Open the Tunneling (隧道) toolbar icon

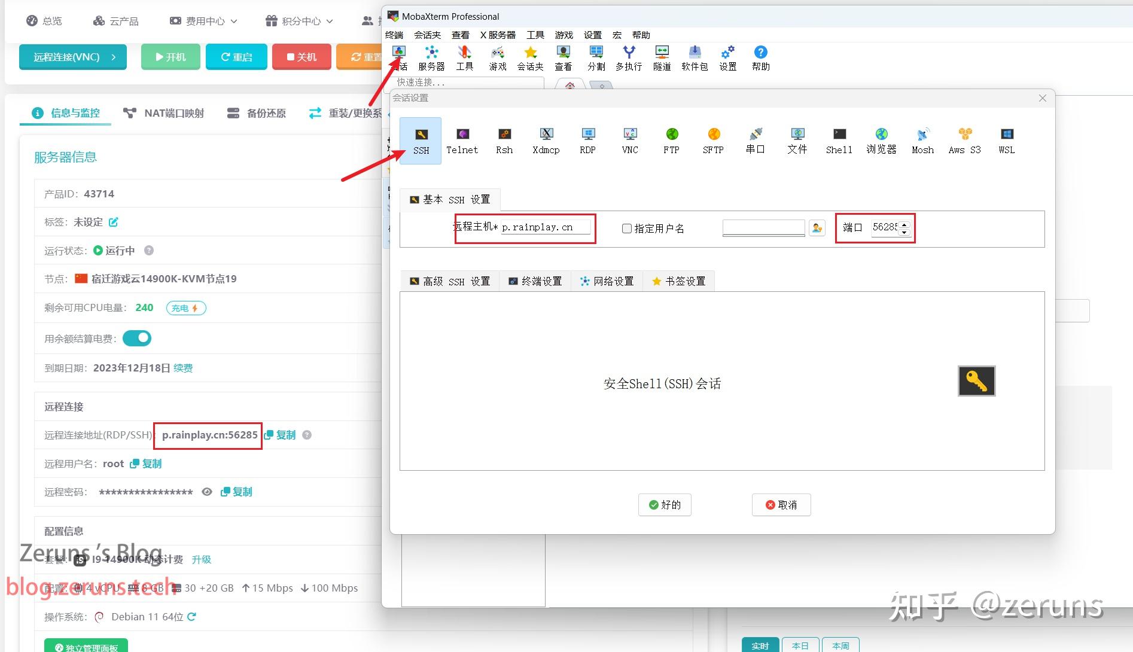(x=662, y=59)
